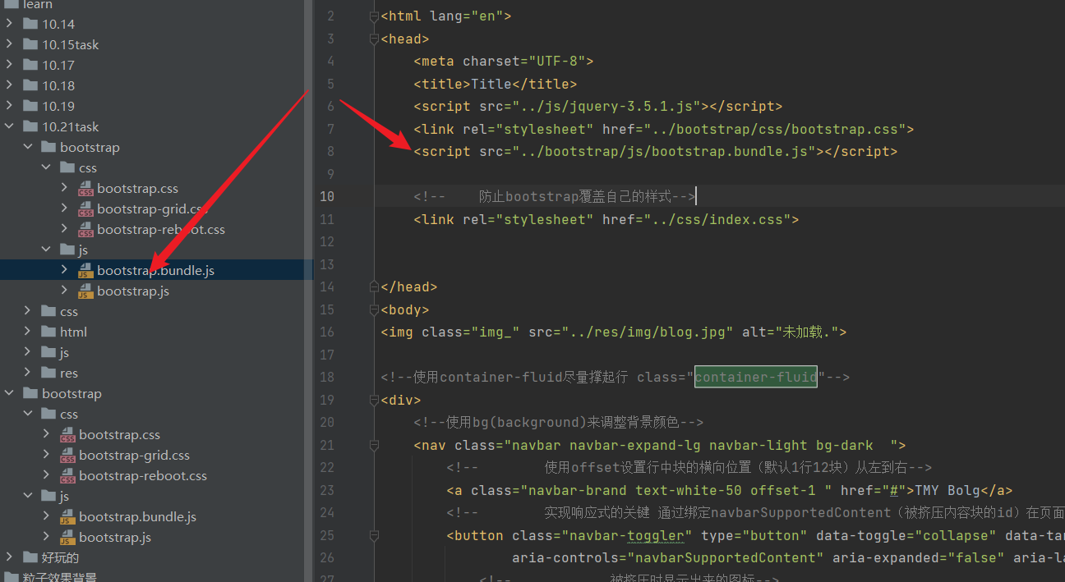Viewport: 1065px width, 582px height.
Task: Click the JS file icon of highlighted bootstrap.bundle.js
Action: [85, 271]
